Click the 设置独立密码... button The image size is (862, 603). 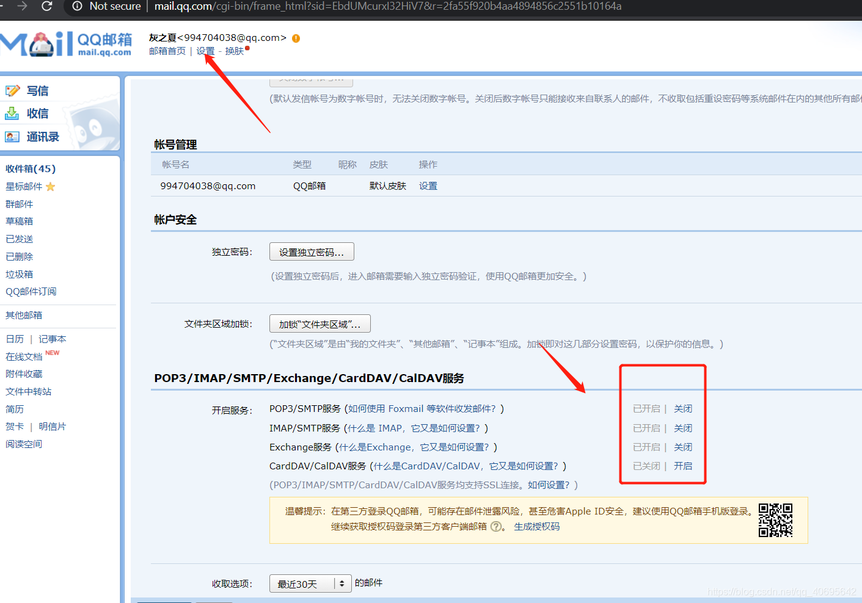click(x=312, y=252)
